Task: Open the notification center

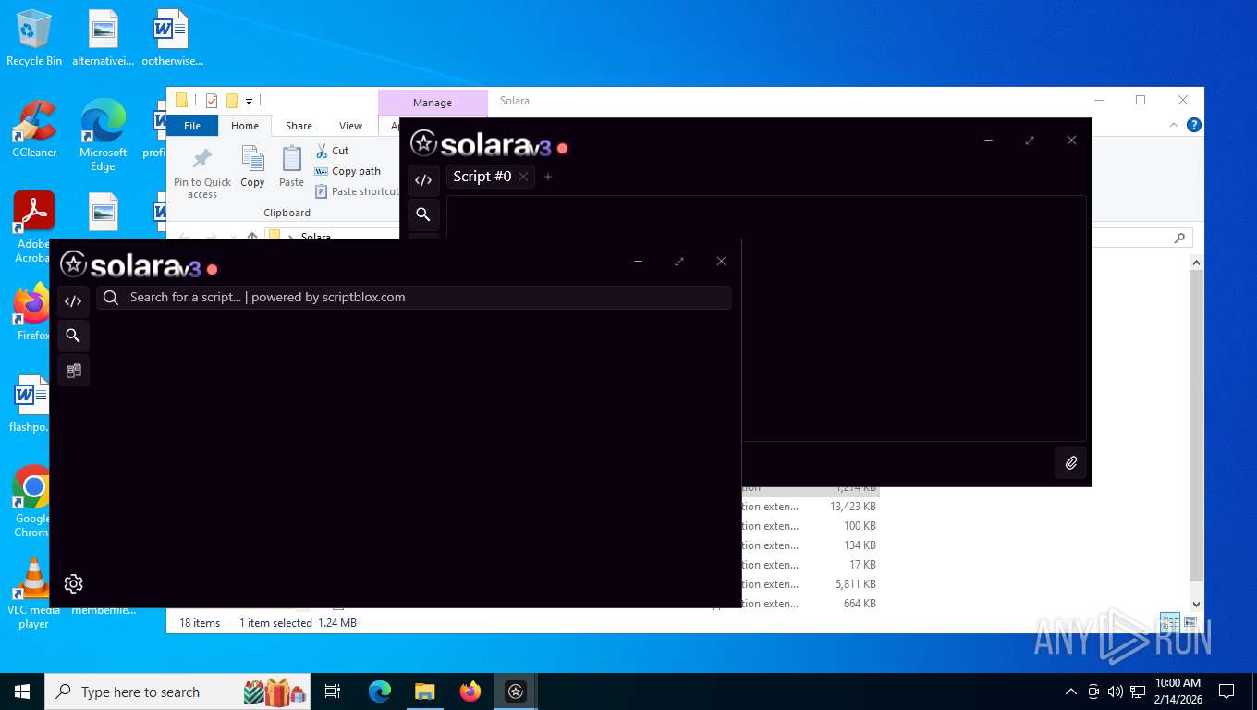Action: (1226, 692)
